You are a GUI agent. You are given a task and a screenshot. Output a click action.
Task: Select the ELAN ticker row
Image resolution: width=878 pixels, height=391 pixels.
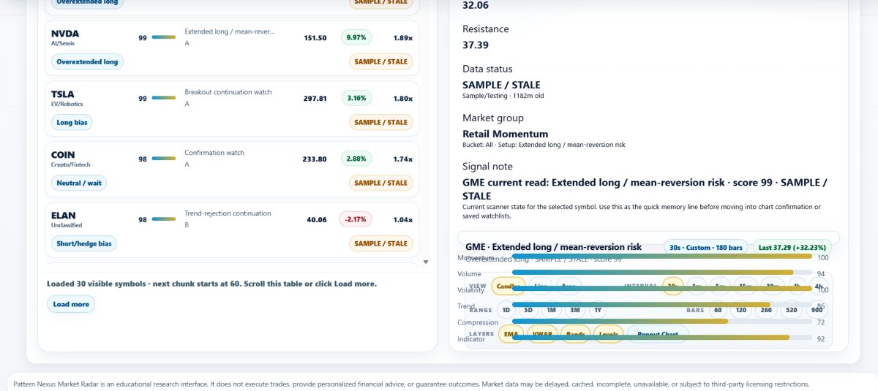pyautogui.click(x=231, y=229)
